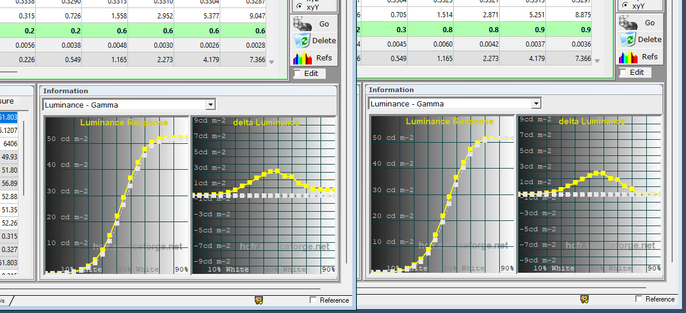Click value 49.93 in left measure list
Image resolution: width=686 pixels, height=313 pixels.
pos(9,156)
